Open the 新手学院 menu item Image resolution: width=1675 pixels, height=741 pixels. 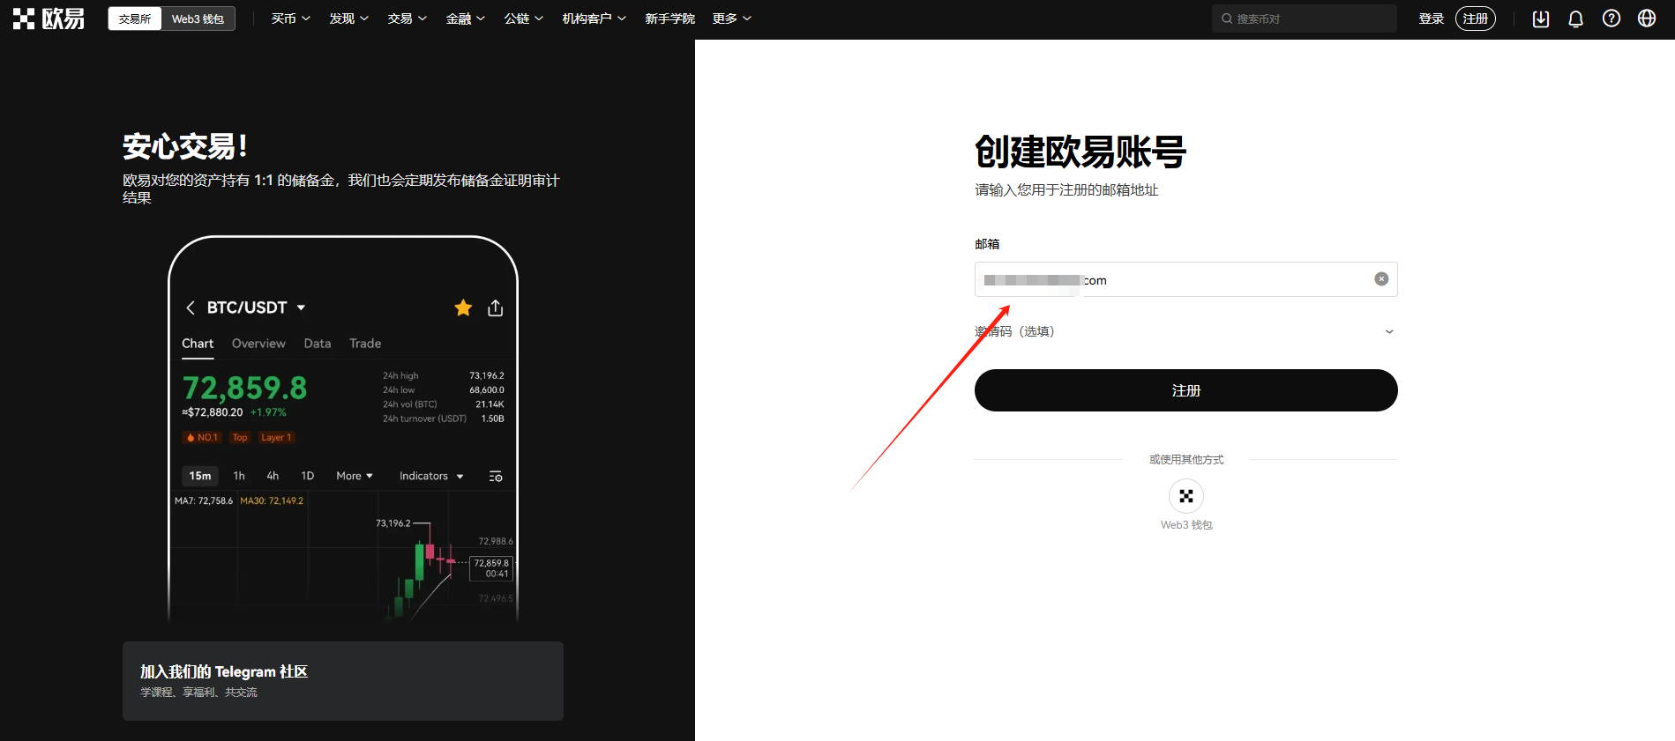point(669,19)
